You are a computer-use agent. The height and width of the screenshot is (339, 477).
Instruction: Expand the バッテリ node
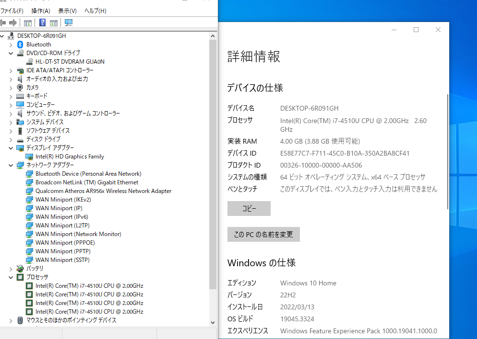(x=11, y=269)
